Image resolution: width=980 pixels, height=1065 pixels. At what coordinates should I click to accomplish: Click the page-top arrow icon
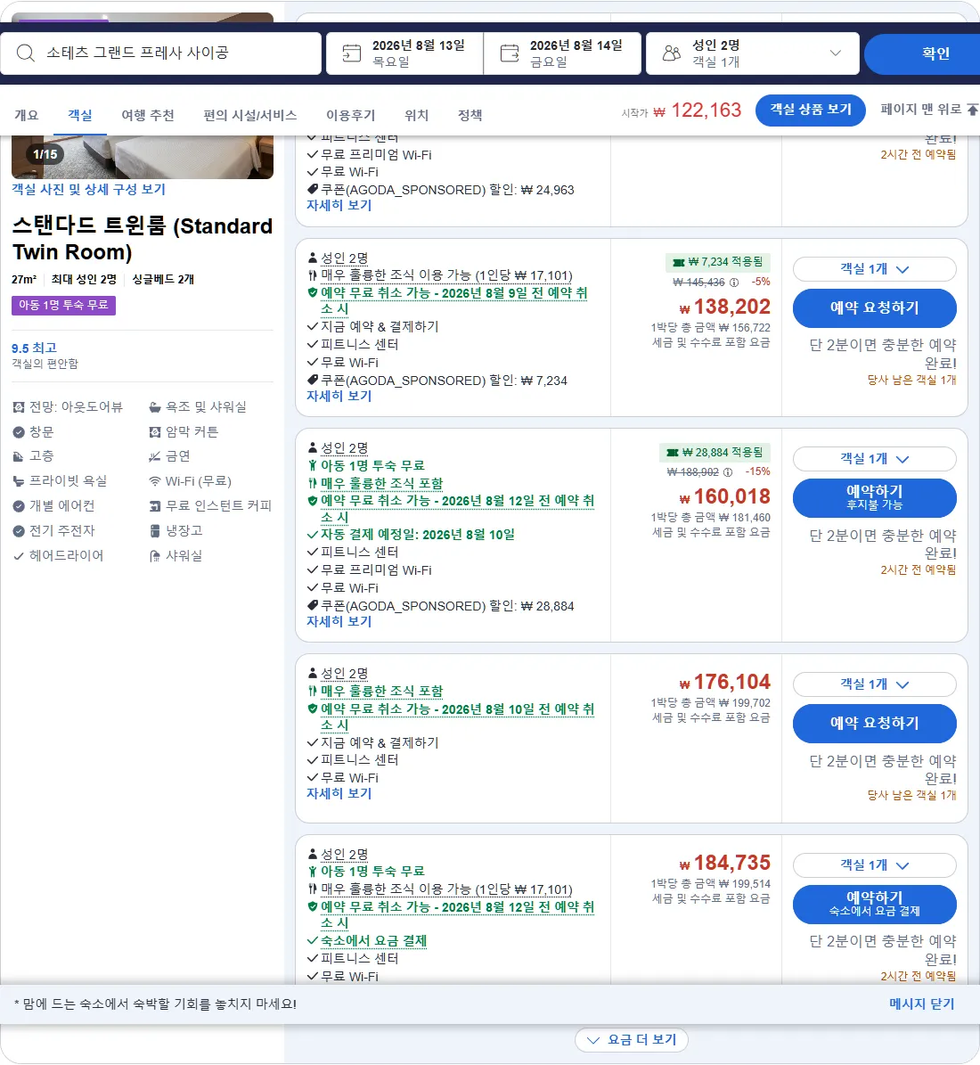click(973, 110)
